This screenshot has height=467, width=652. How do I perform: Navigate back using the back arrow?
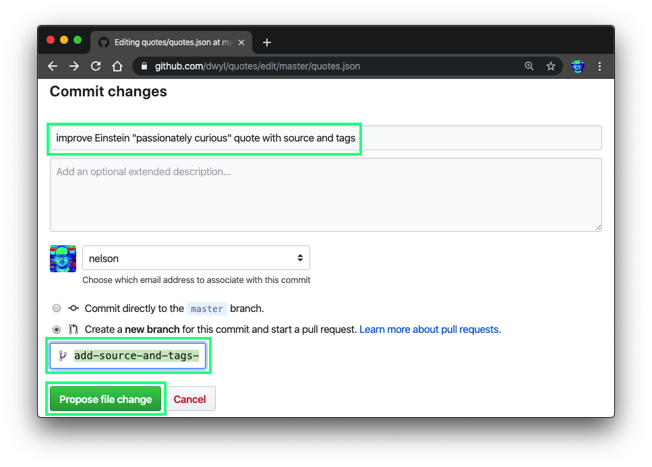(x=52, y=66)
